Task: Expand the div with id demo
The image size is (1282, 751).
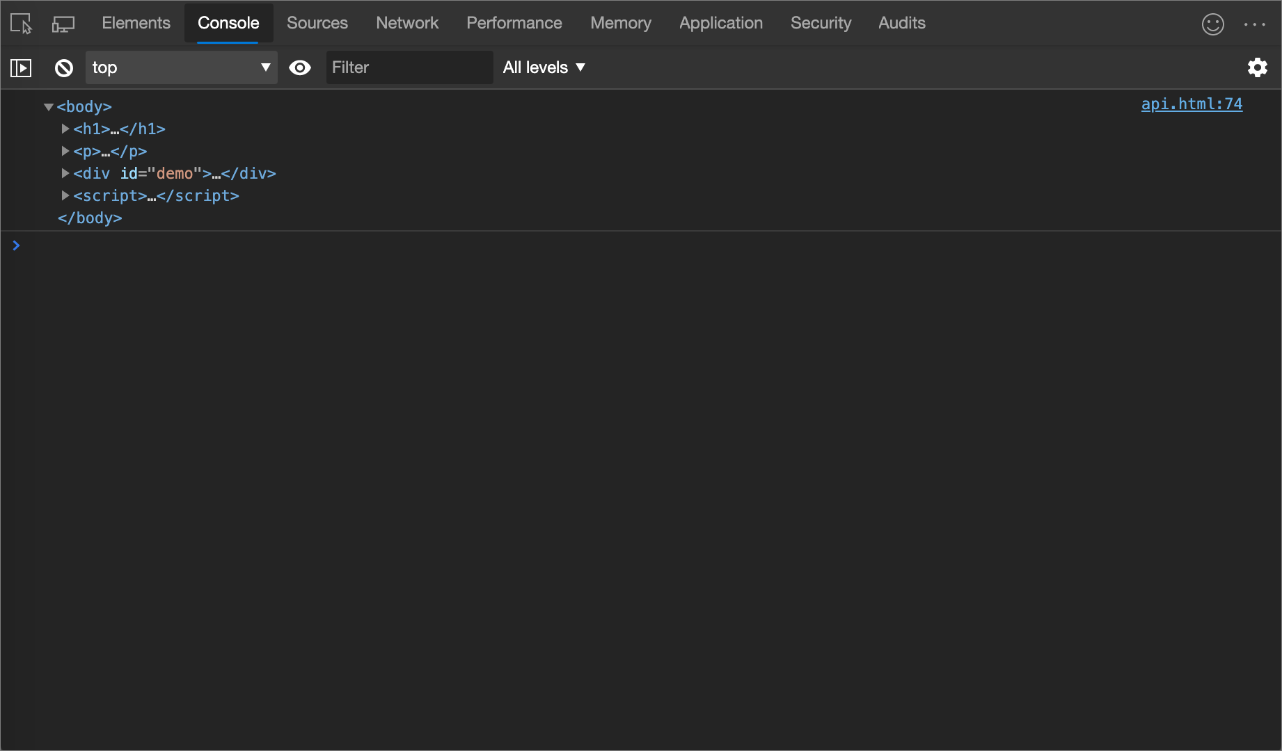Action: pos(65,173)
